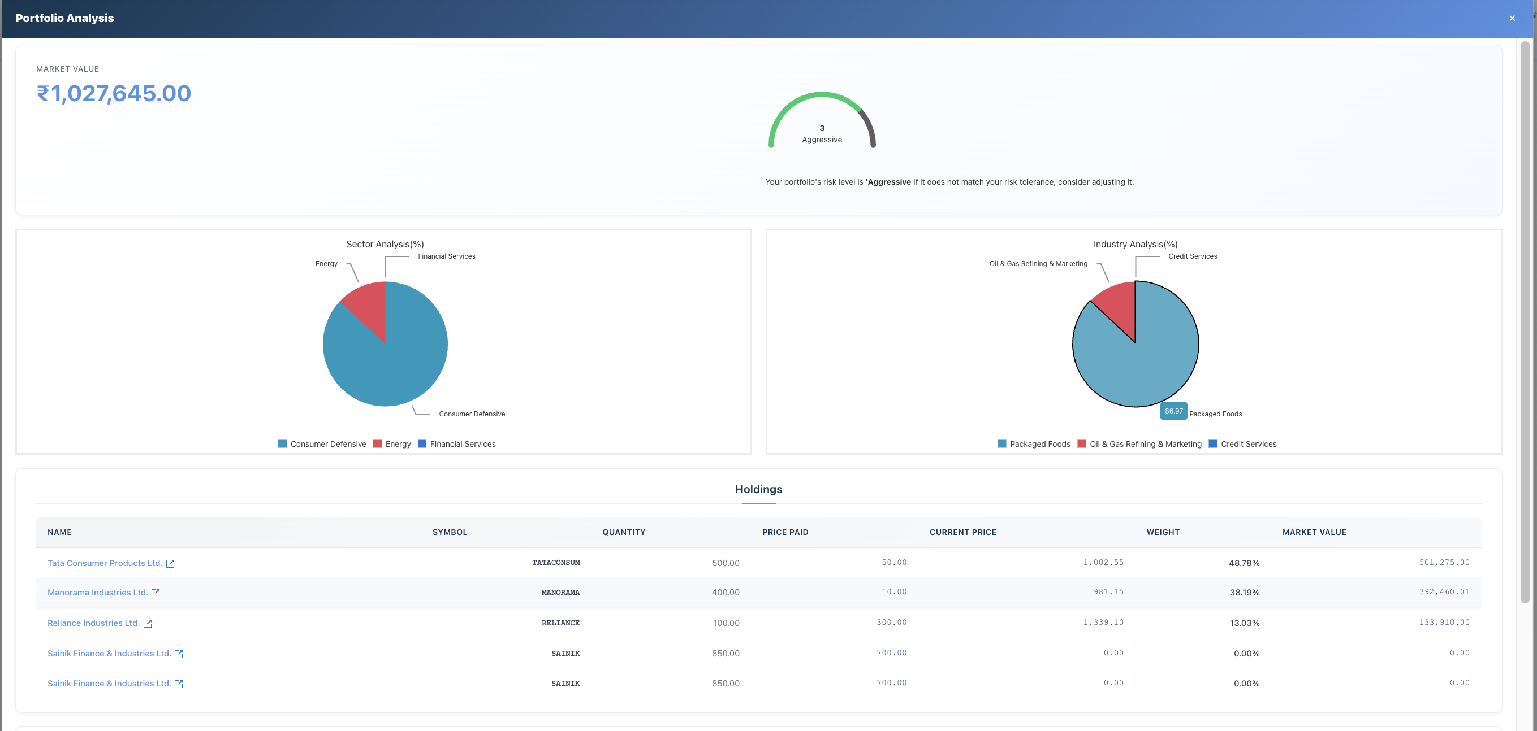Screen dimensions: 1537x731
Task: Toggle Oil & Gas Refining & Marketing legend
Action: (x=1139, y=443)
